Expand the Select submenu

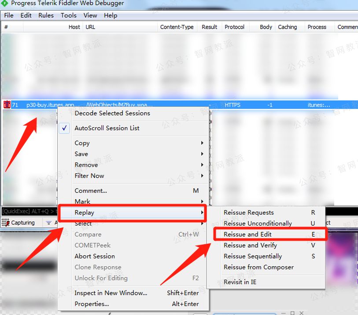202,224
